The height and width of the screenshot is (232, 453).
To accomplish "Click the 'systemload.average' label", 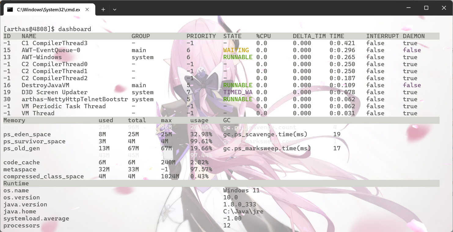I will coord(36,219).
